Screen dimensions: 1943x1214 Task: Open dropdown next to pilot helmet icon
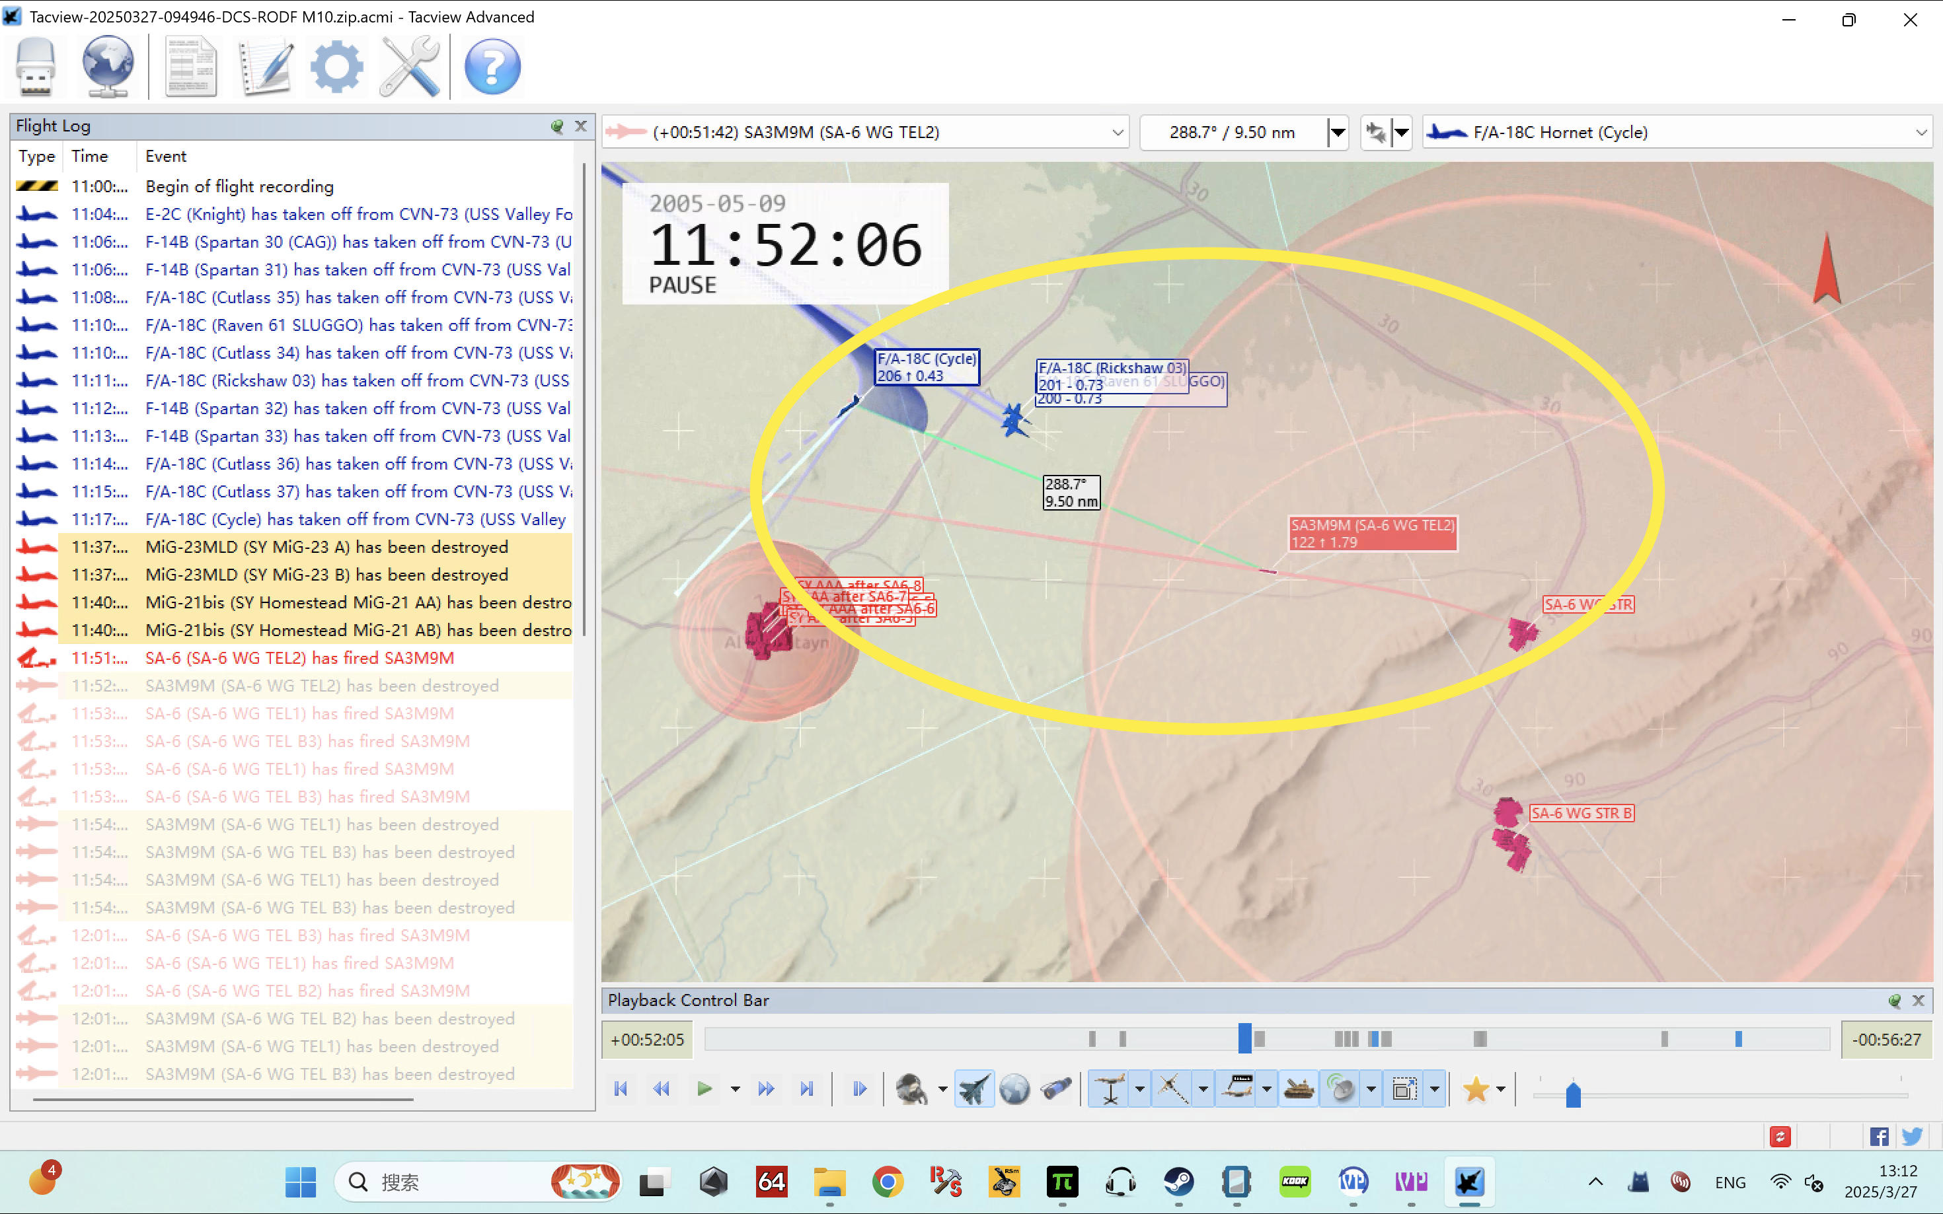coord(942,1090)
